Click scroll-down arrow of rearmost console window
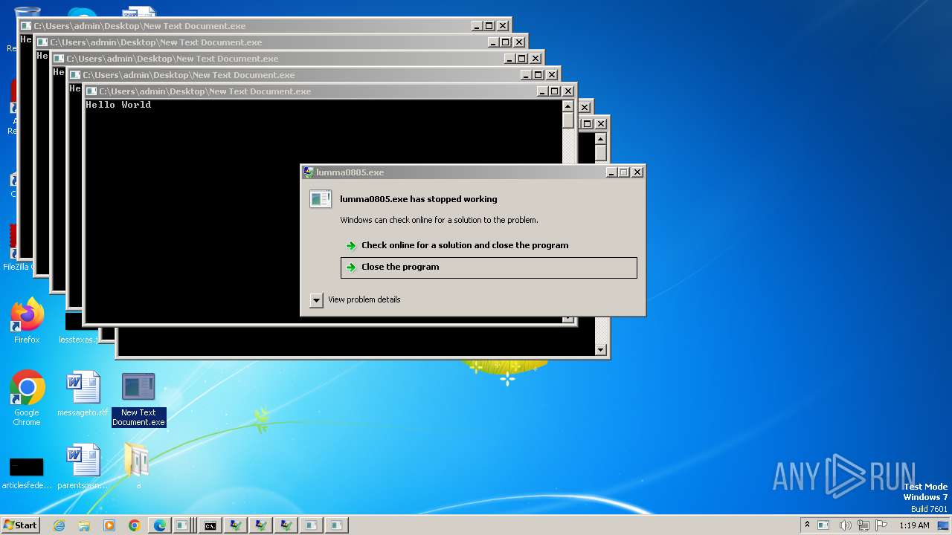The width and height of the screenshot is (952, 535). click(601, 350)
